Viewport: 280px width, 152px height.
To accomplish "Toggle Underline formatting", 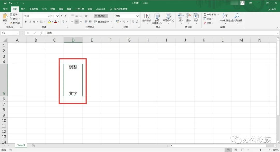I will 34,22.
